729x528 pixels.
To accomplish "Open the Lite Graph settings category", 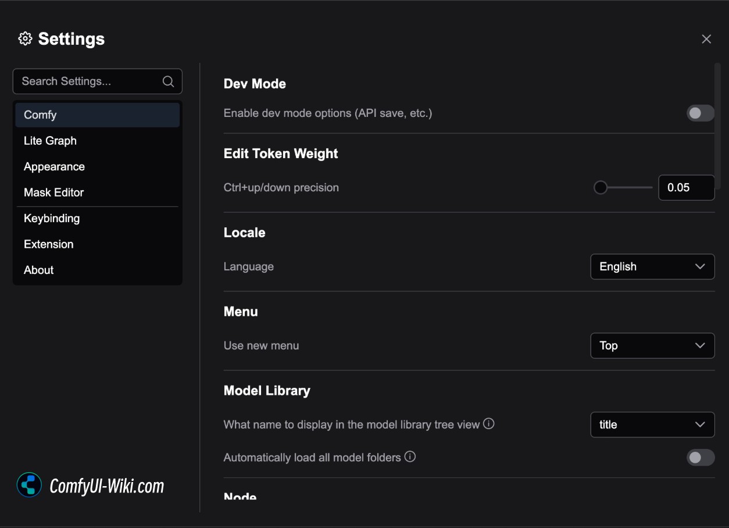I will coord(98,141).
